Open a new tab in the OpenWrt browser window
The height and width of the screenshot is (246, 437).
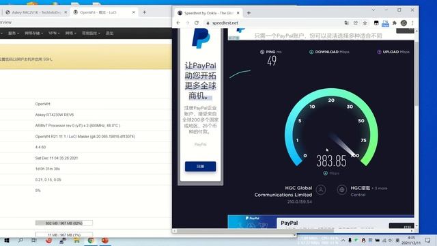(x=144, y=12)
